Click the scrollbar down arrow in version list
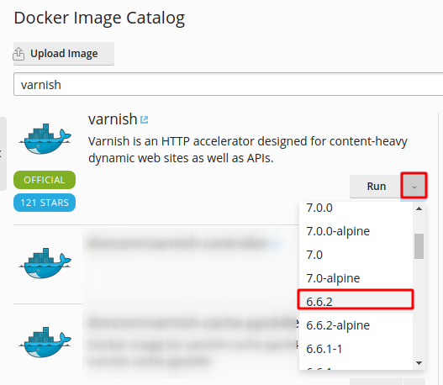Screen dimensions: 443x385 [419, 363]
